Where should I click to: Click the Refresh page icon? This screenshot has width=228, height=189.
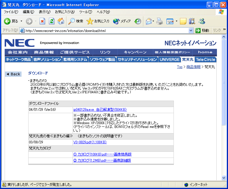[52, 21]
